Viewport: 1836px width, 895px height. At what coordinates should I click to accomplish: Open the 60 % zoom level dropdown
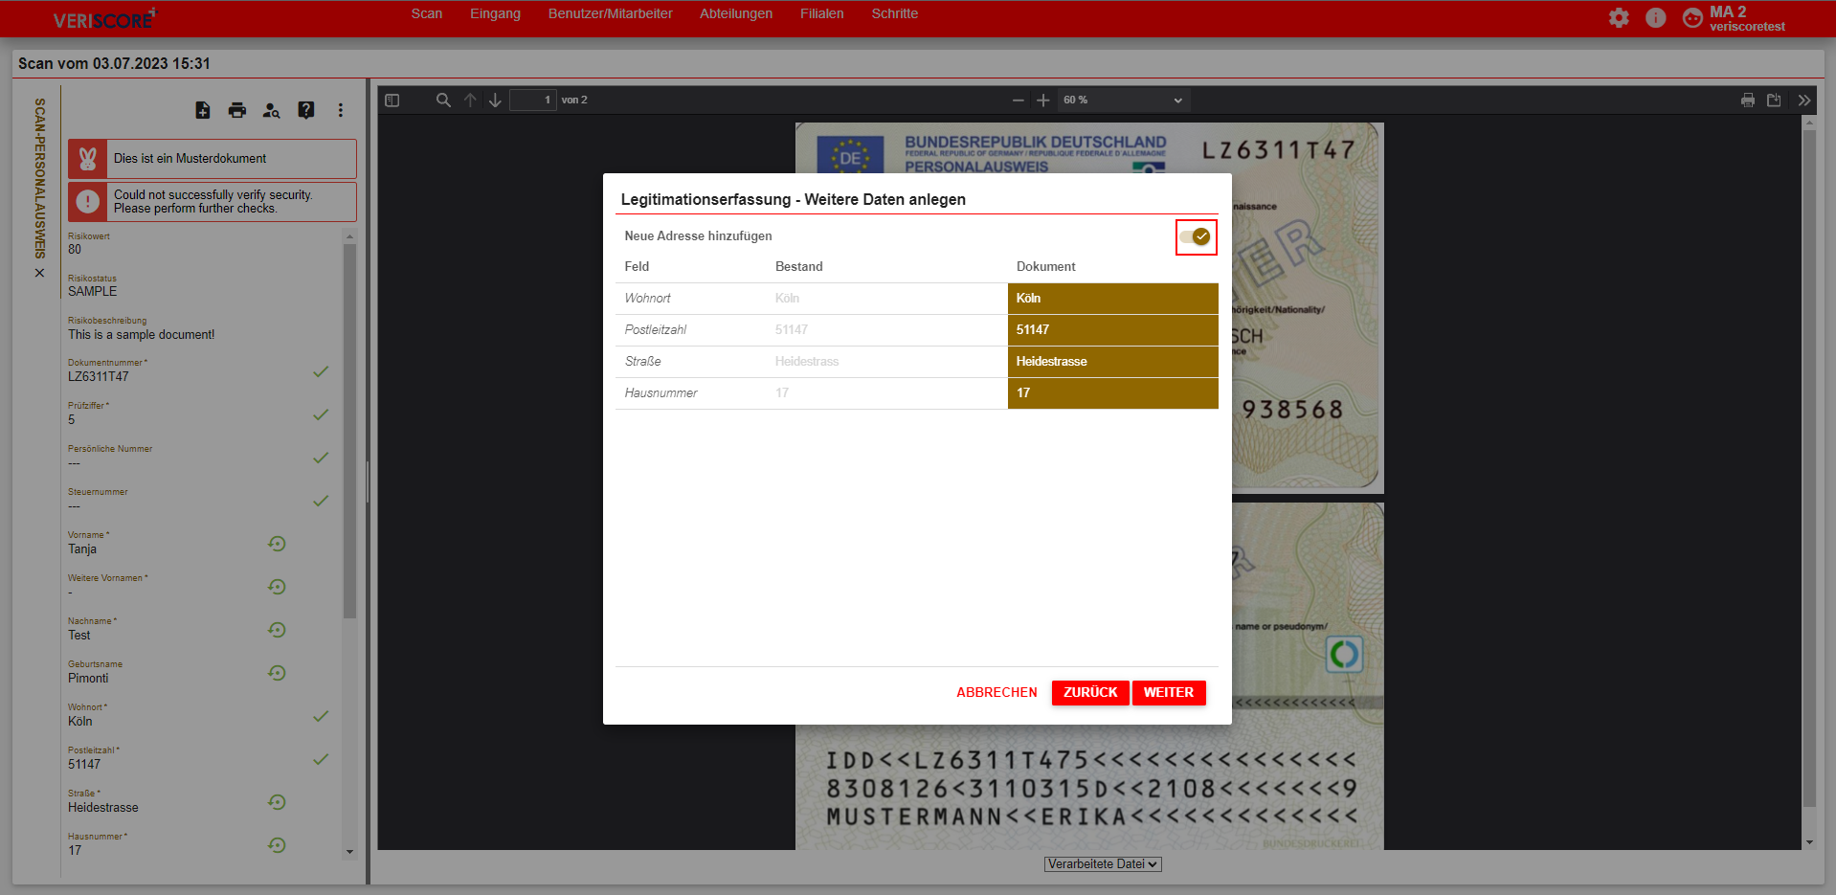tap(1123, 100)
